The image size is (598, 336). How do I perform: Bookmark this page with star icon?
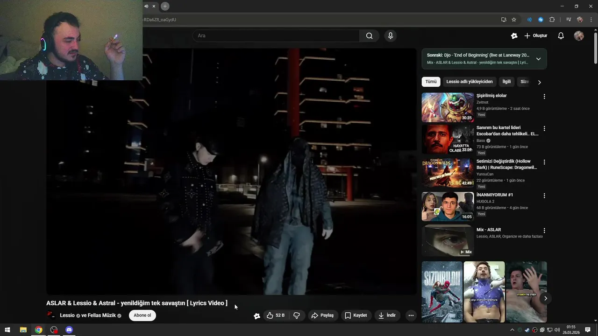coord(514,20)
